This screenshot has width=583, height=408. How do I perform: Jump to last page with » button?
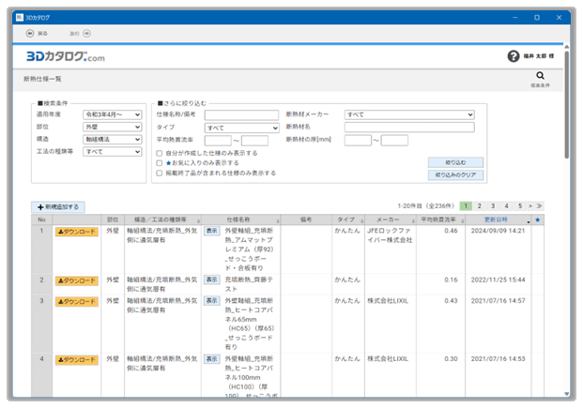(539, 205)
